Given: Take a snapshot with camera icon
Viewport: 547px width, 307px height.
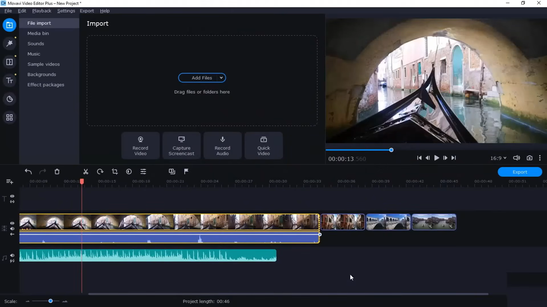Looking at the screenshot, I should [529, 158].
